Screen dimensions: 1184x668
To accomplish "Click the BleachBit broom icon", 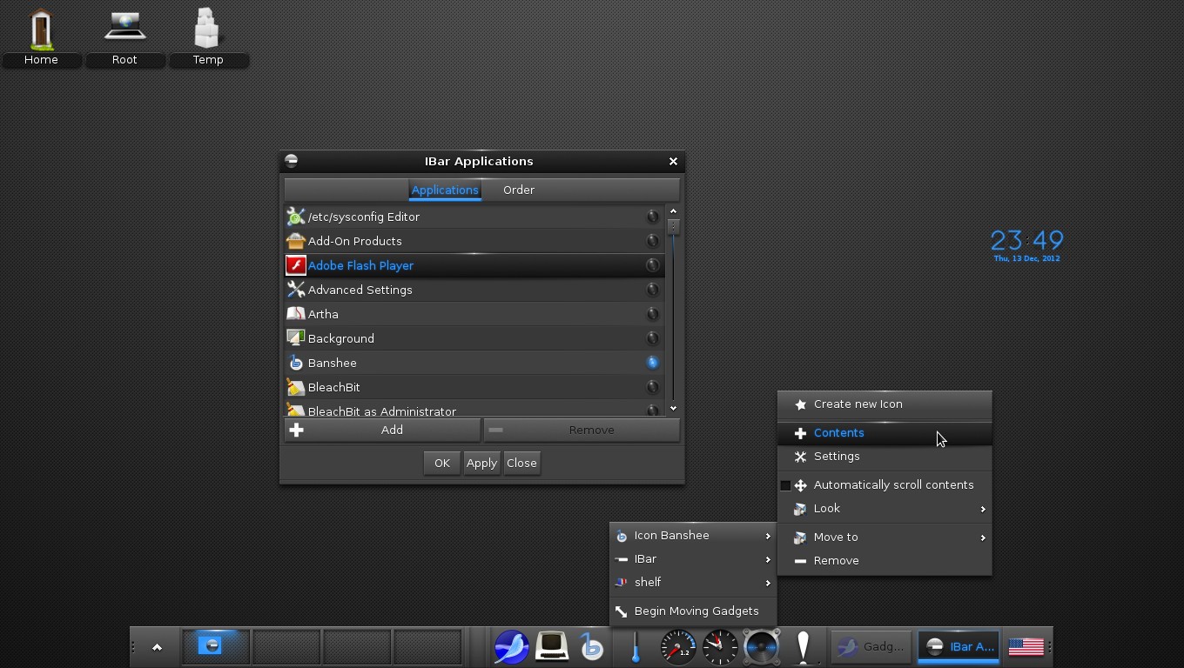I will [295, 387].
